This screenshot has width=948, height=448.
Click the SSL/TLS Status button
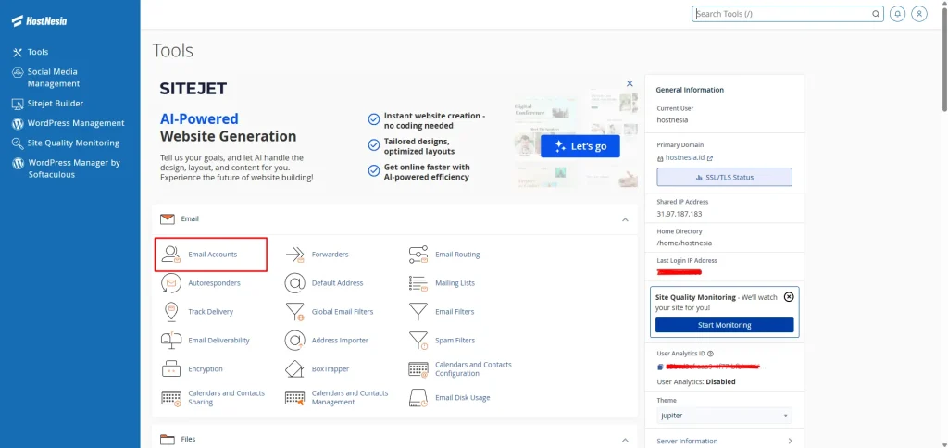(724, 177)
